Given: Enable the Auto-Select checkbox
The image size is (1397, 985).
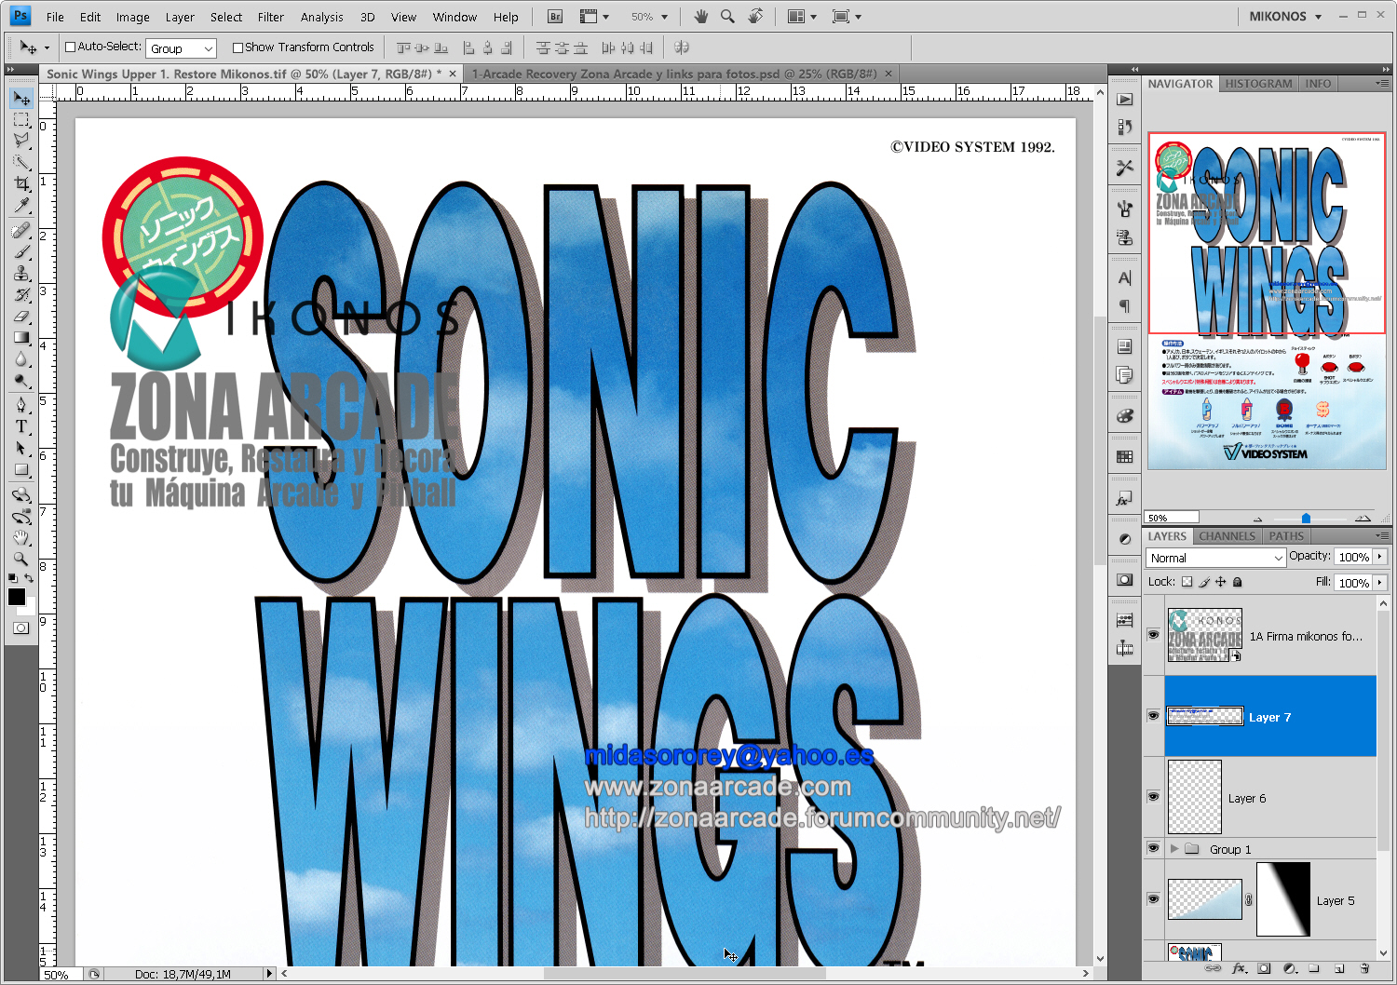Looking at the screenshot, I should [69, 47].
